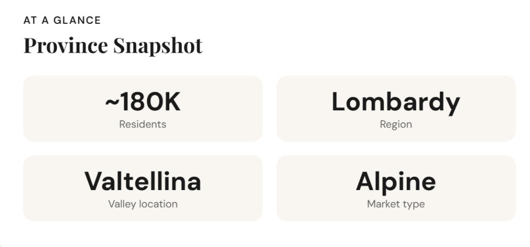Image resolution: width=530 pixels, height=247 pixels.
Task: Click the 'Region' caption
Action: click(395, 124)
